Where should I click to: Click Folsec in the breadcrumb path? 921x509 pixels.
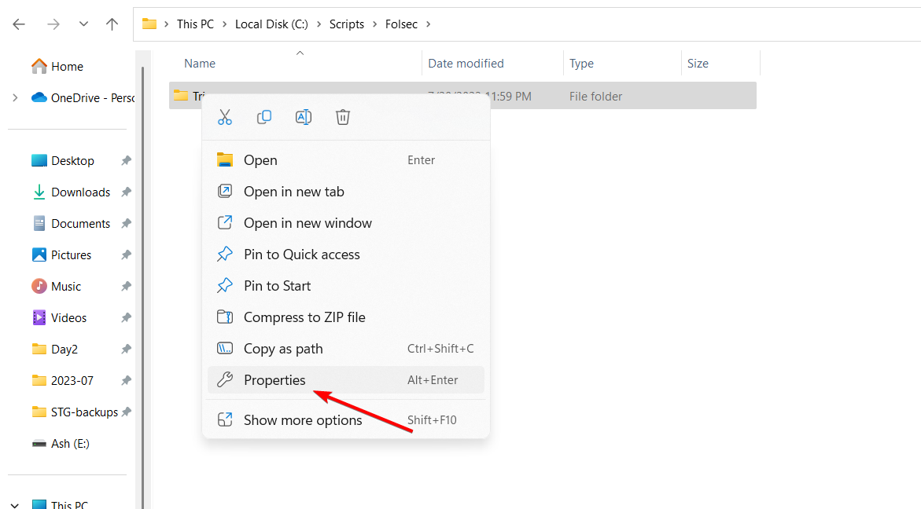tap(401, 24)
